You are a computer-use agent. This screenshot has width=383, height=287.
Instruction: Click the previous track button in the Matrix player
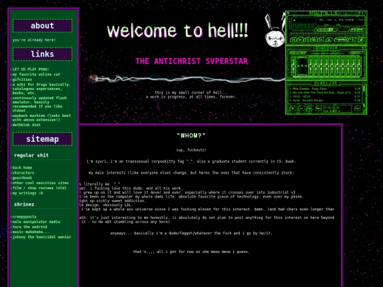pos(293,40)
